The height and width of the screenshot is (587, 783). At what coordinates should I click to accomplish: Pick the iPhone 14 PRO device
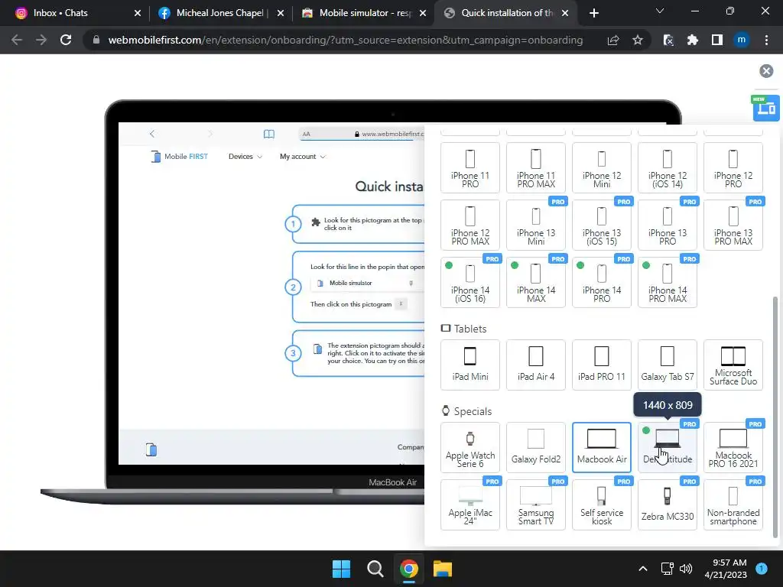pyautogui.click(x=602, y=283)
